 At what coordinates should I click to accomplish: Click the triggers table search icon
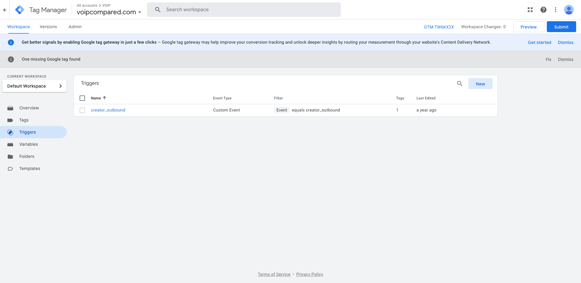pos(459,84)
